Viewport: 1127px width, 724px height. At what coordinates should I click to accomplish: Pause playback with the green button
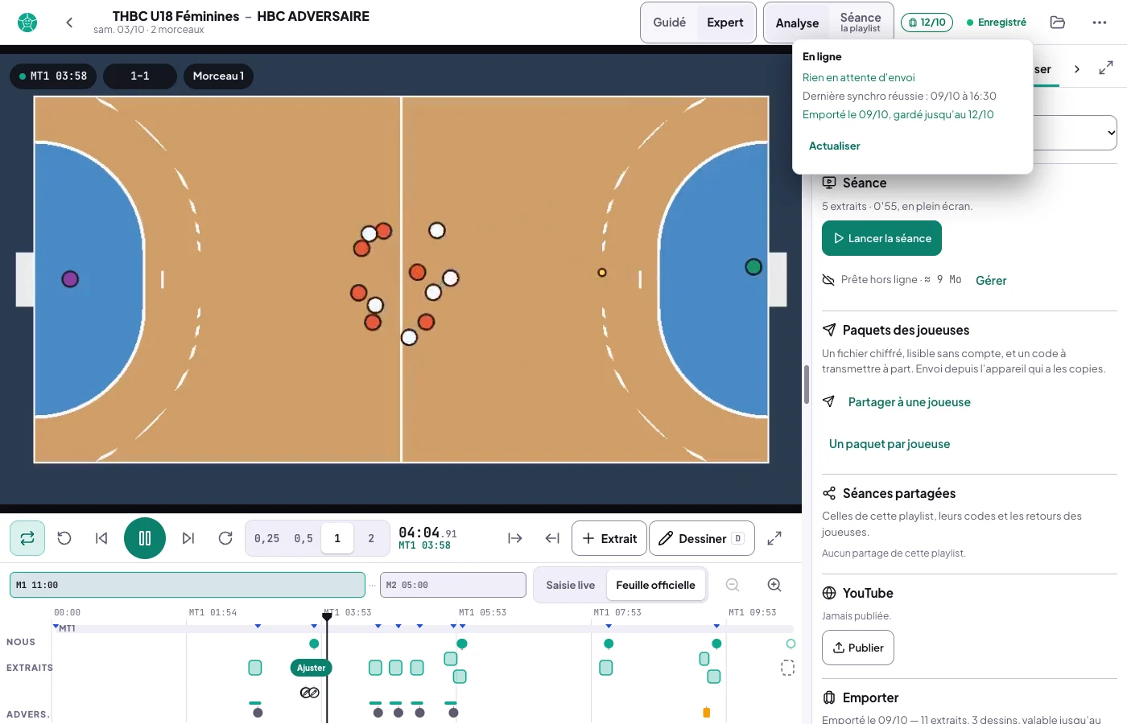[x=145, y=538]
